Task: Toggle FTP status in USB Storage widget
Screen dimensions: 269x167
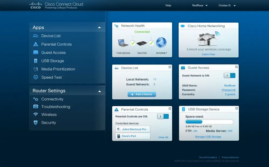Action: coord(195,131)
